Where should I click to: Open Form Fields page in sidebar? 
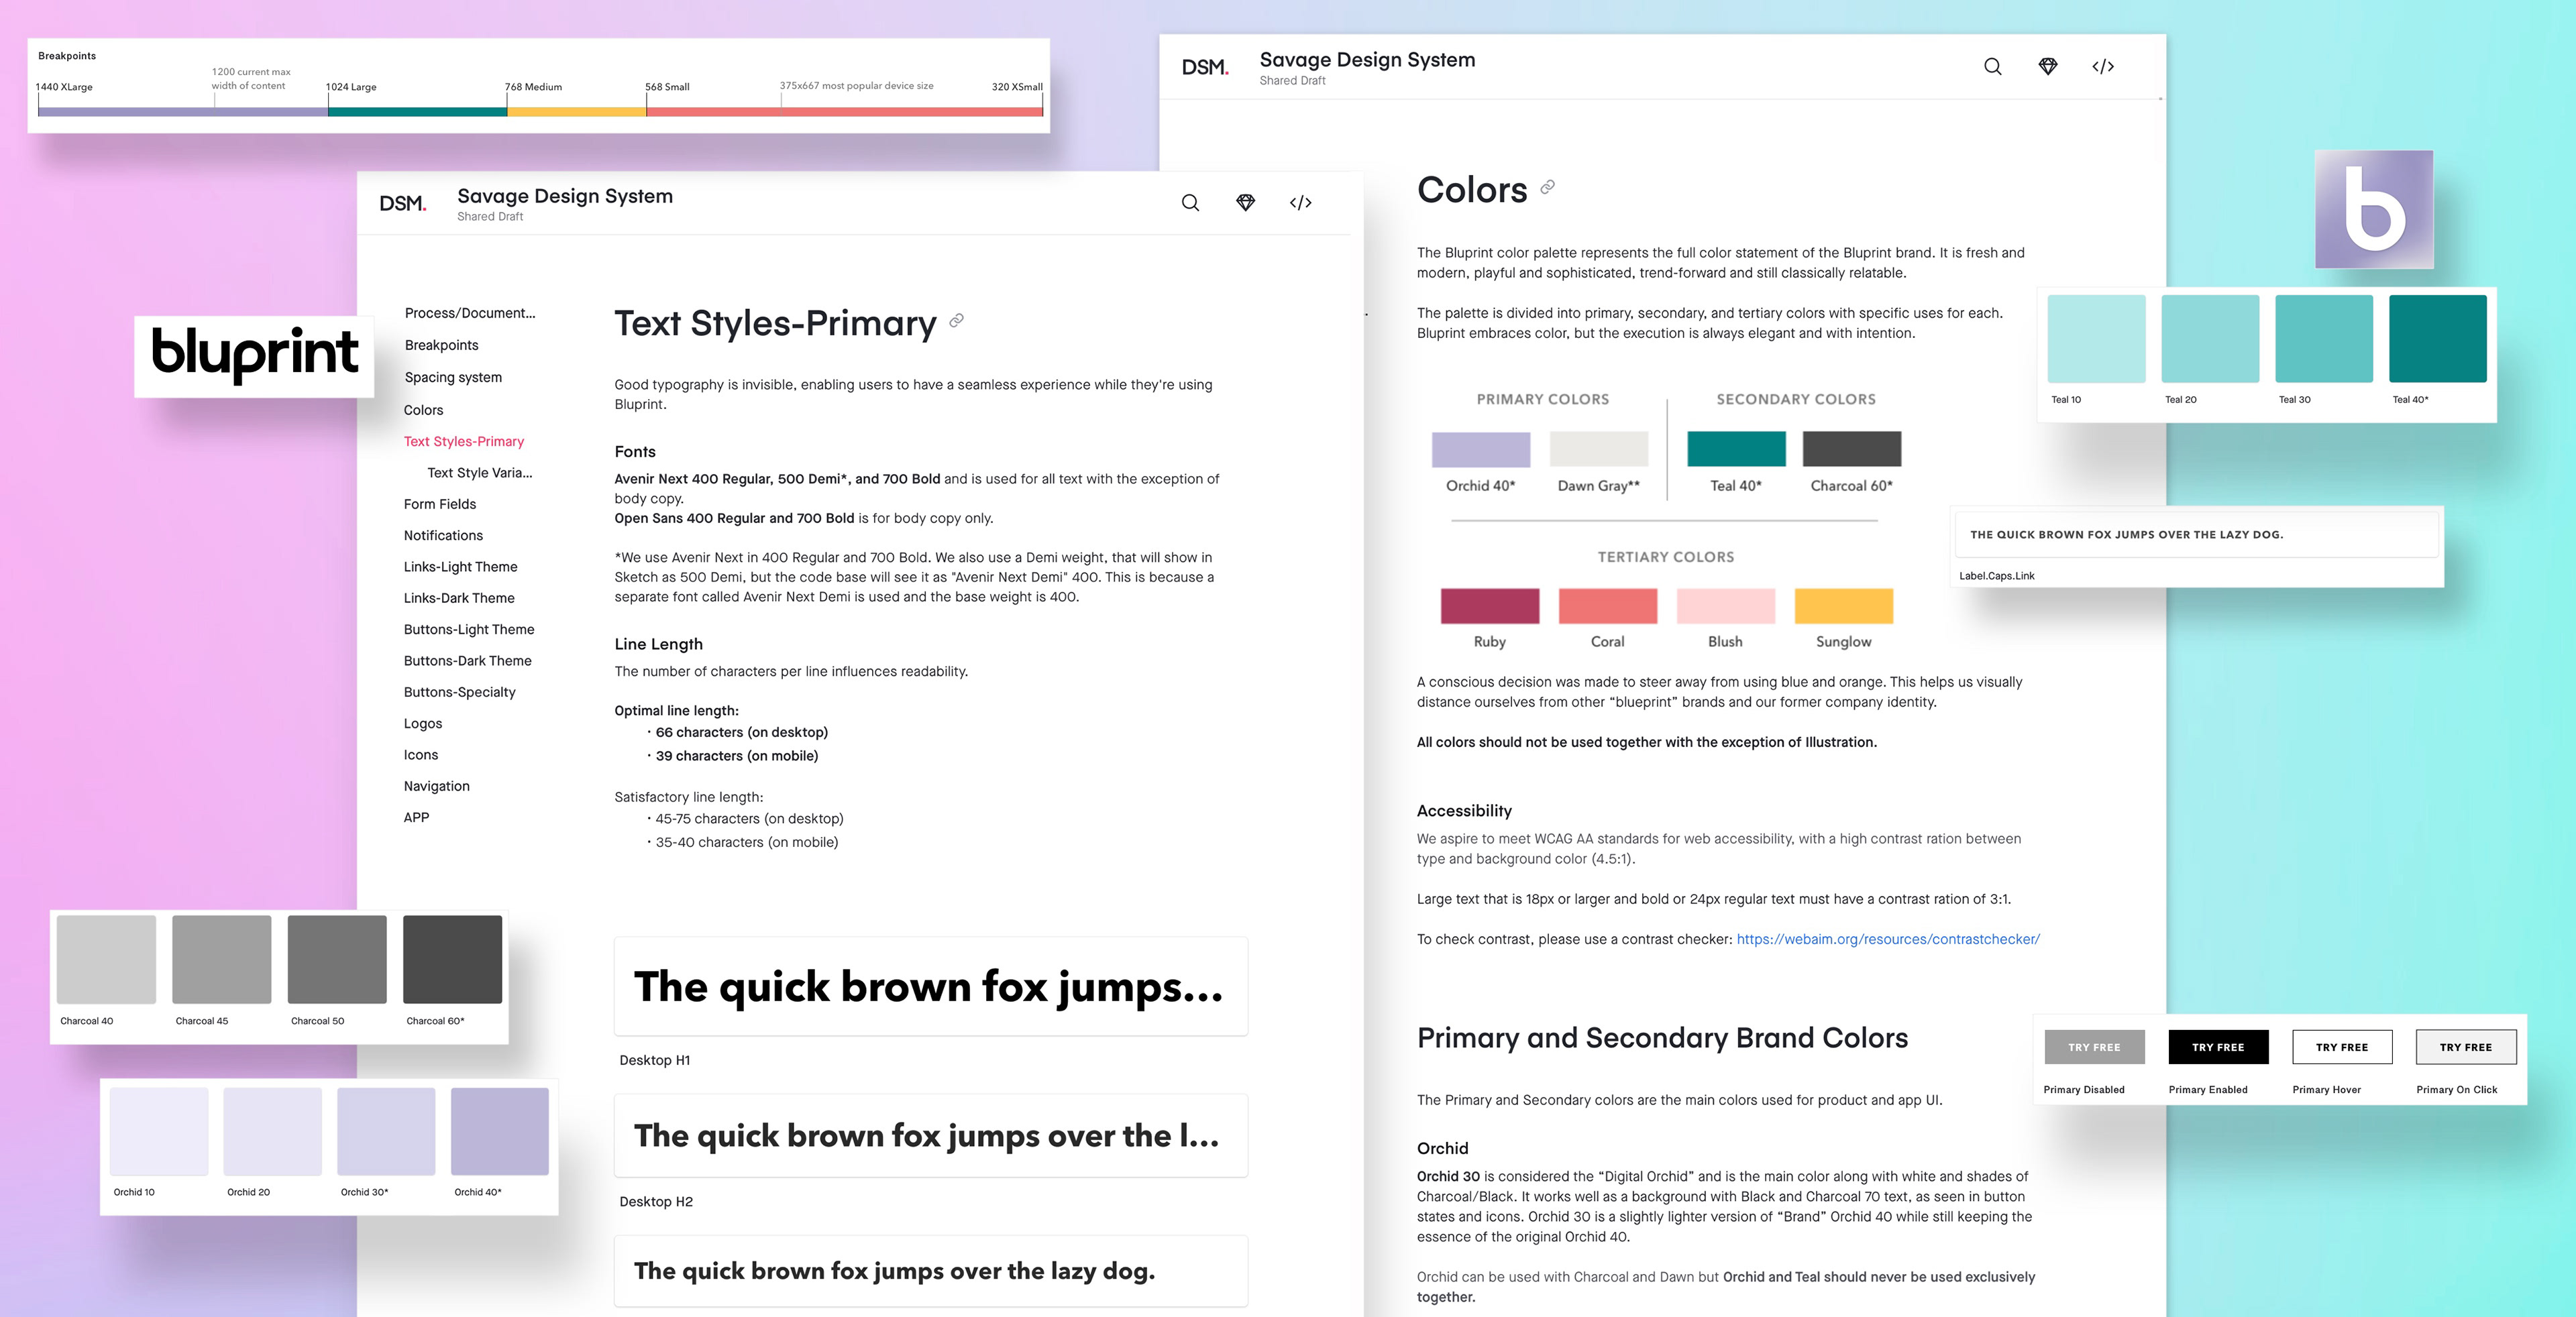(440, 504)
